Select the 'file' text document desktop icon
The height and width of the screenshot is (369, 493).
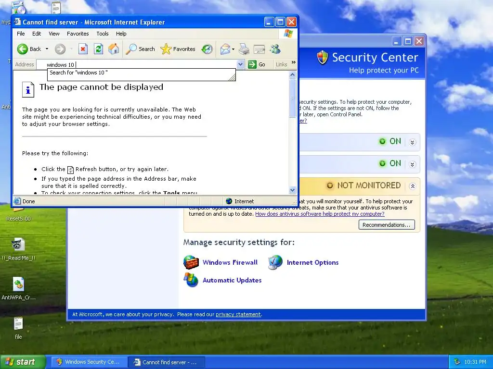pyautogui.click(x=18, y=328)
